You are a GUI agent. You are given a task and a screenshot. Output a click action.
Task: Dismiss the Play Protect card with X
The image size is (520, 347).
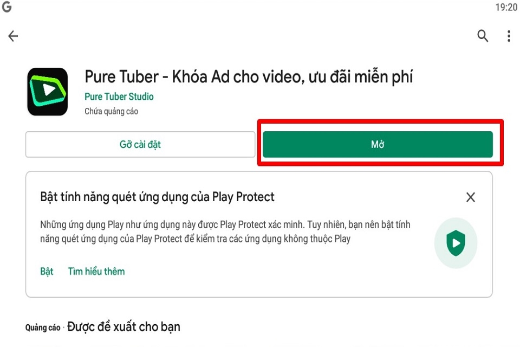click(x=470, y=197)
